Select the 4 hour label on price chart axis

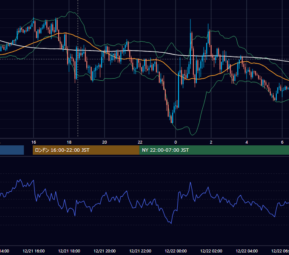coord(246,142)
